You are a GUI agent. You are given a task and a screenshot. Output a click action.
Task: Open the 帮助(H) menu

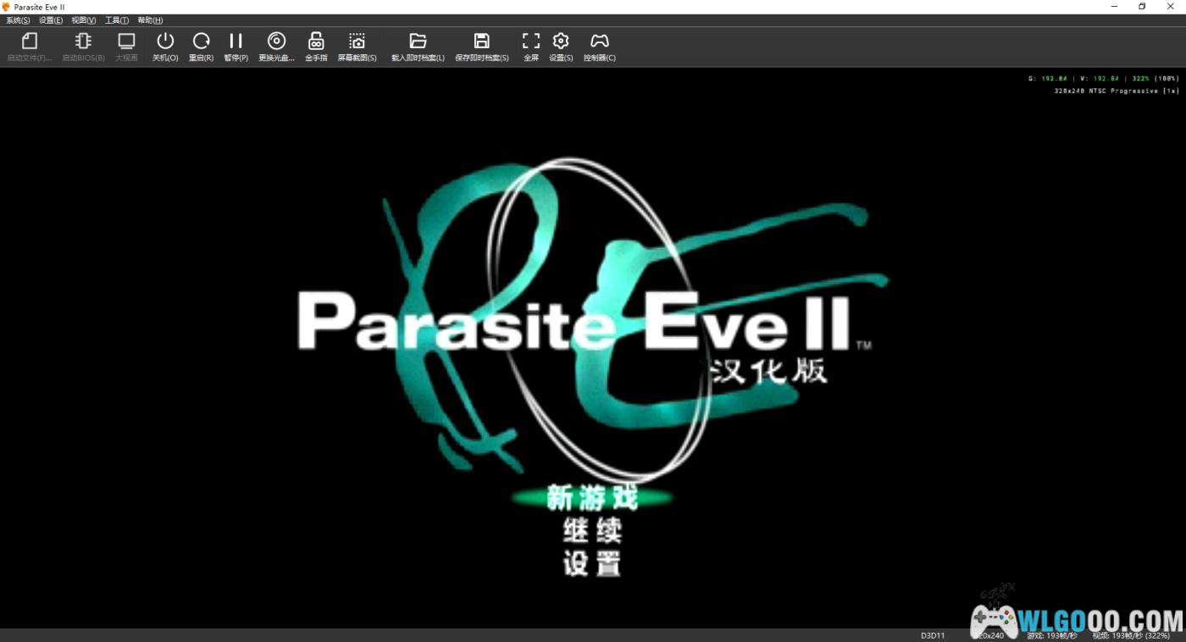click(150, 20)
